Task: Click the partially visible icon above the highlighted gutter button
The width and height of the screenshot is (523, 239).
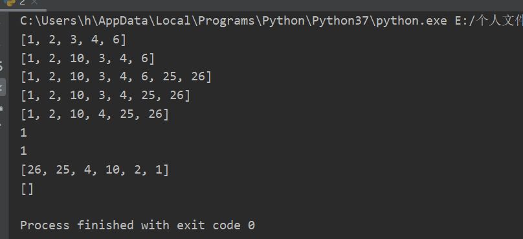Action: click(1, 66)
